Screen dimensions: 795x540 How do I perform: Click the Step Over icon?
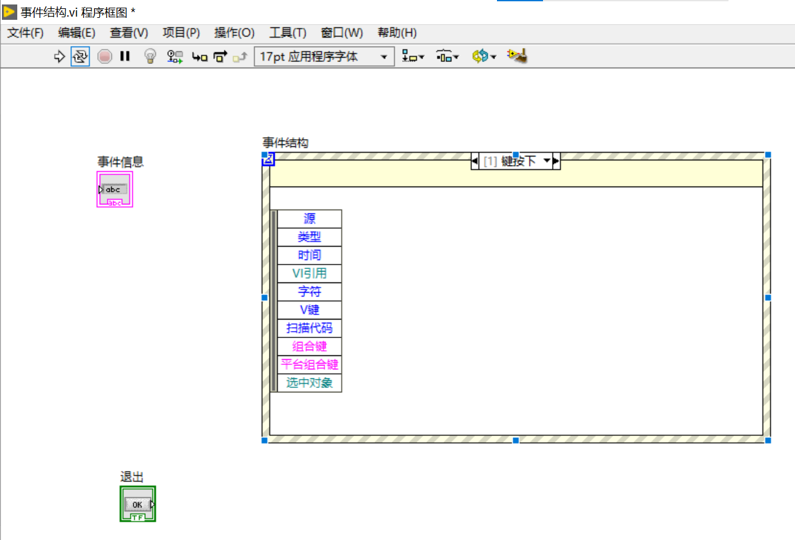(x=220, y=57)
